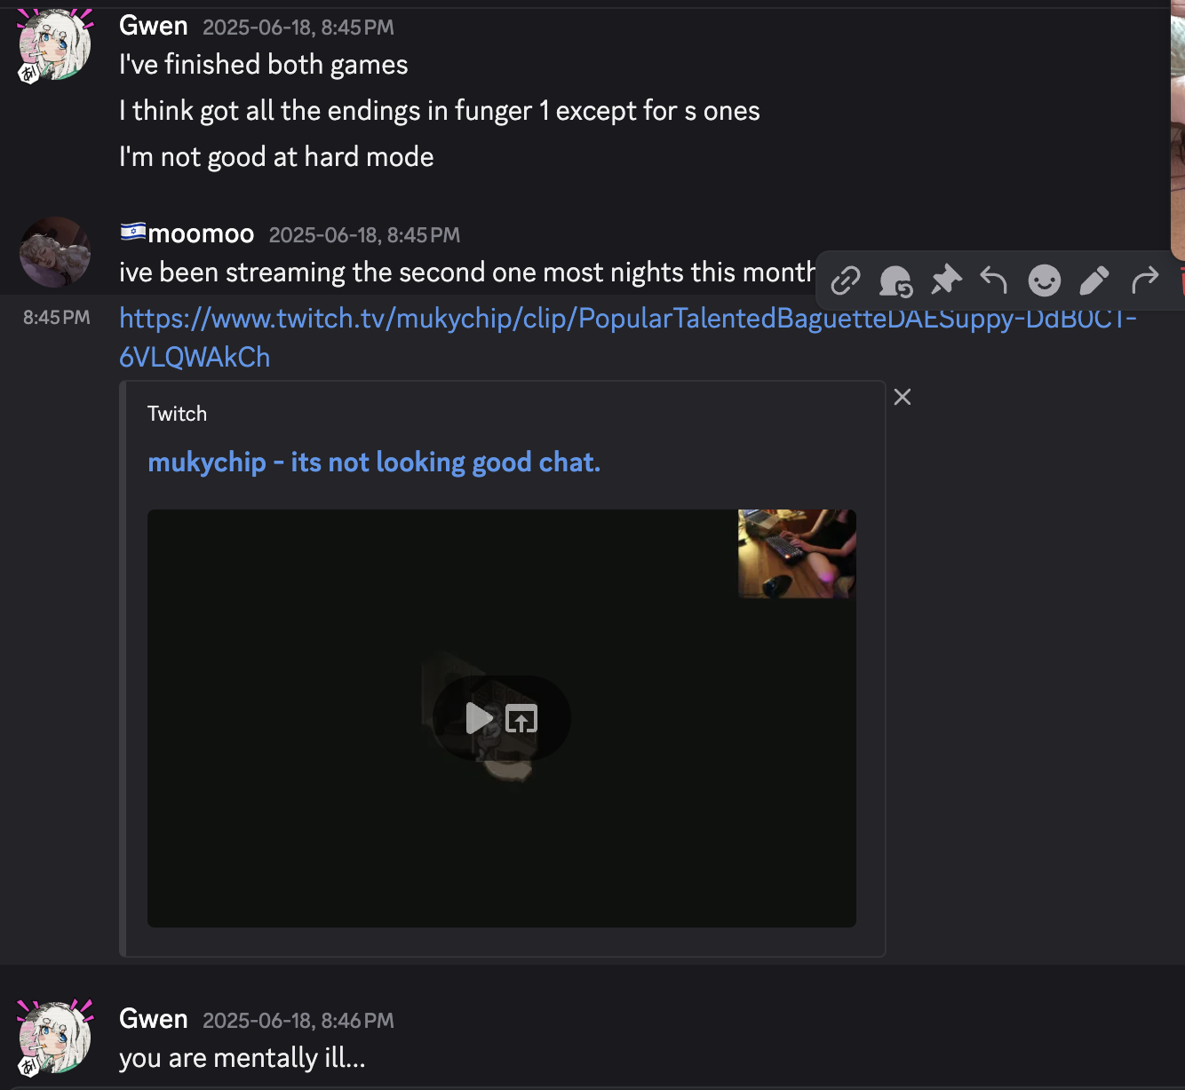Copy the message link via chain icon
The height and width of the screenshot is (1090, 1185).
845,281
